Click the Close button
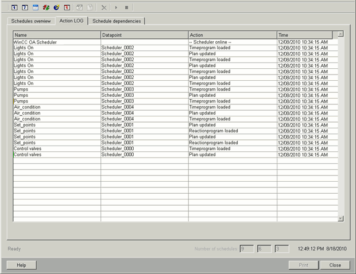The height and width of the screenshot is (274, 356). pyautogui.click(x=335, y=265)
